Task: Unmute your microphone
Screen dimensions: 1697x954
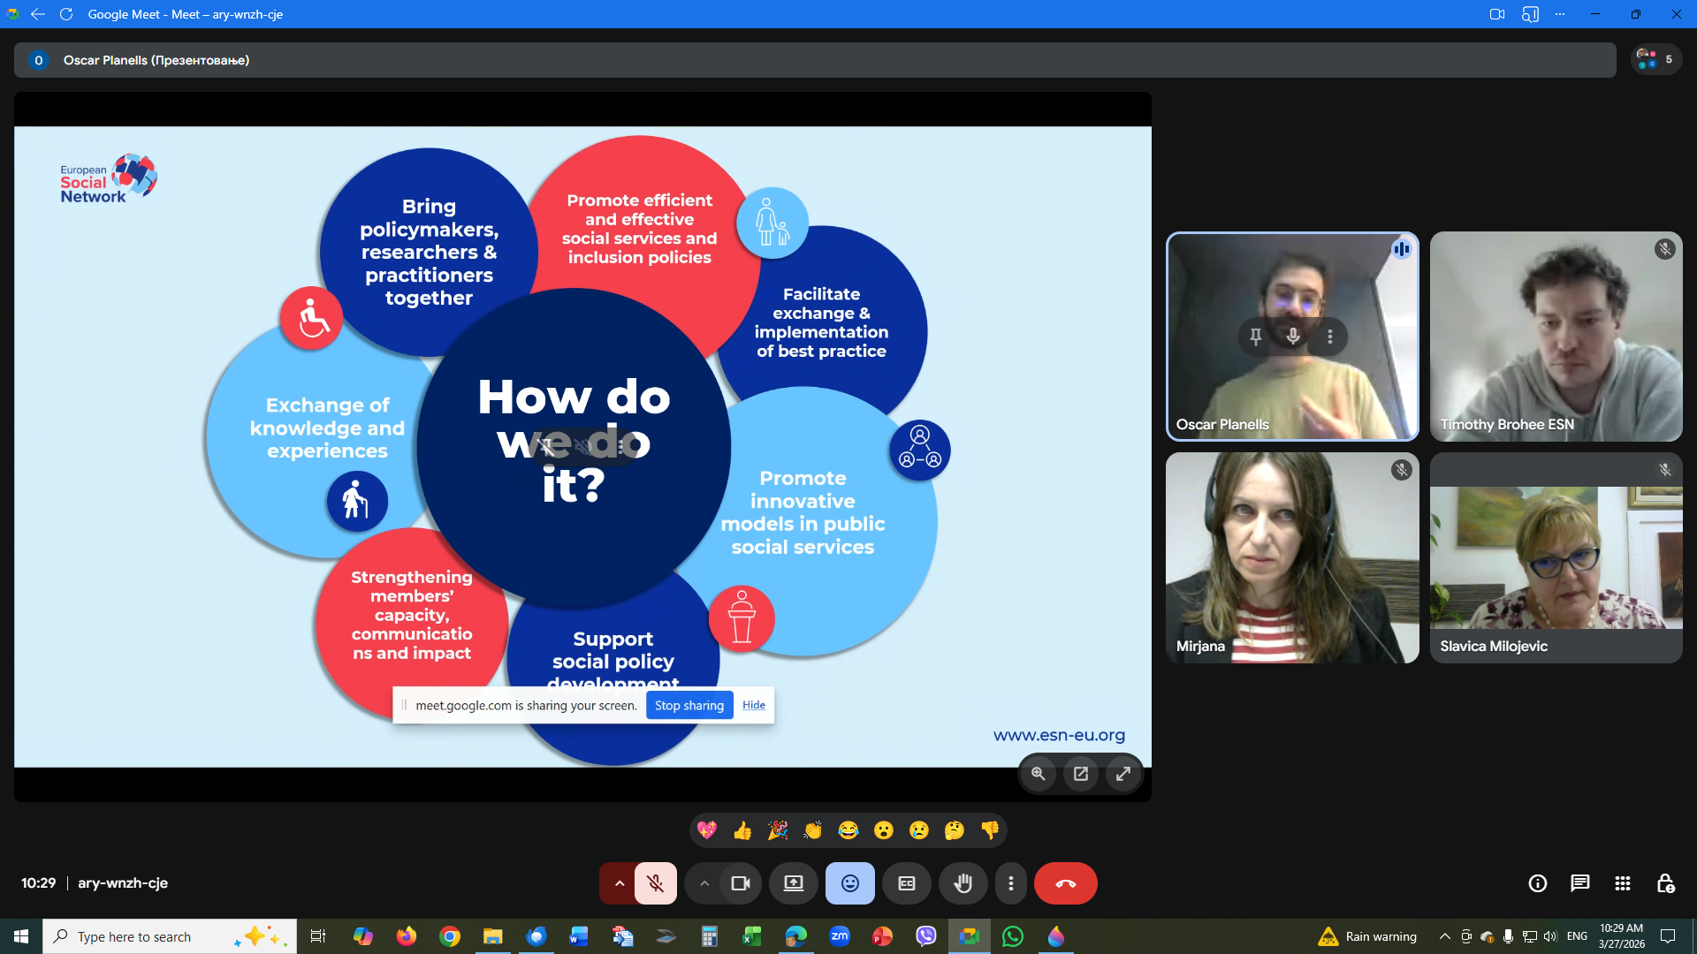Action: click(x=655, y=883)
